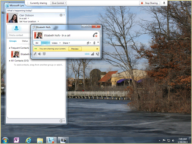Switch to Groups view
192x144 pixels.
pos(13,41)
